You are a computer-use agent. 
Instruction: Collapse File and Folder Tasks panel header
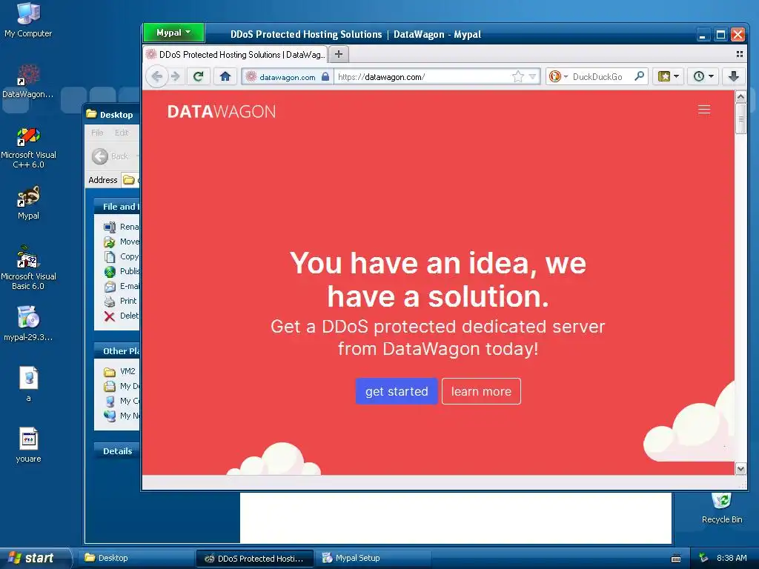pyautogui.click(x=116, y=207)
